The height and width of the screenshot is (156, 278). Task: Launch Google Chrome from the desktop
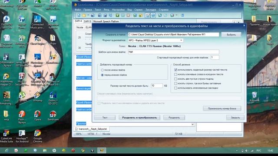pos(37,136)
